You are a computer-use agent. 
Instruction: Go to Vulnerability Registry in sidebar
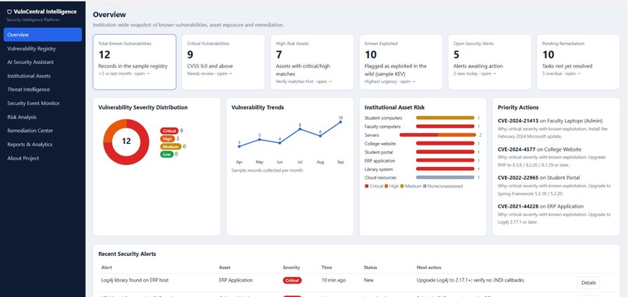pos(42,48)
